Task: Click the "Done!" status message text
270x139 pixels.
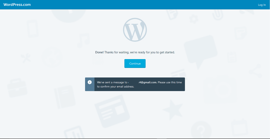Action: (135, 52)
